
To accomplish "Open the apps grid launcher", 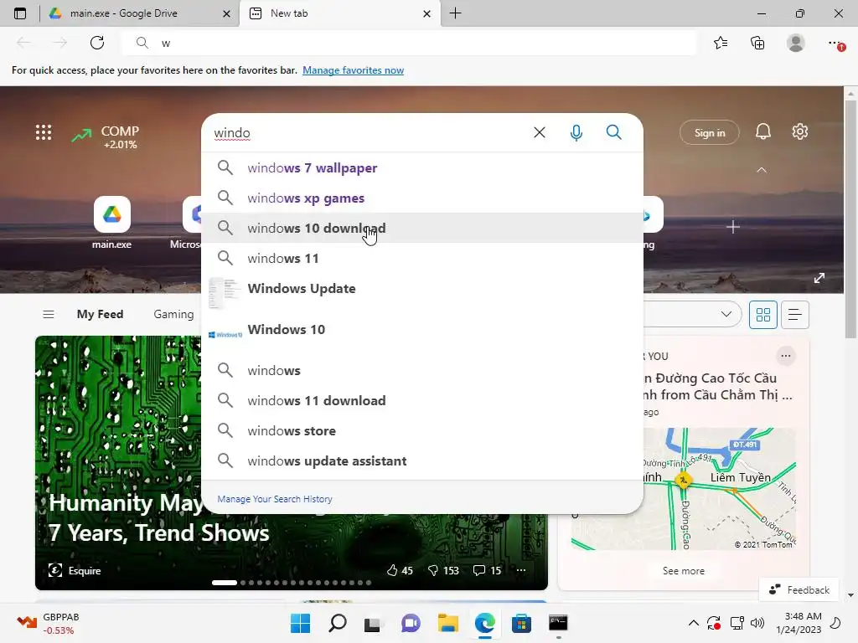I will (x=44, y=132).
